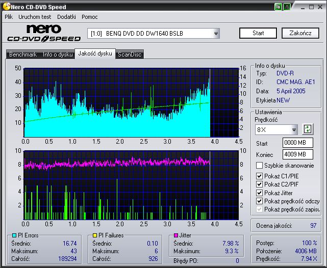Click the quality score 97

(x=313, y=226)
